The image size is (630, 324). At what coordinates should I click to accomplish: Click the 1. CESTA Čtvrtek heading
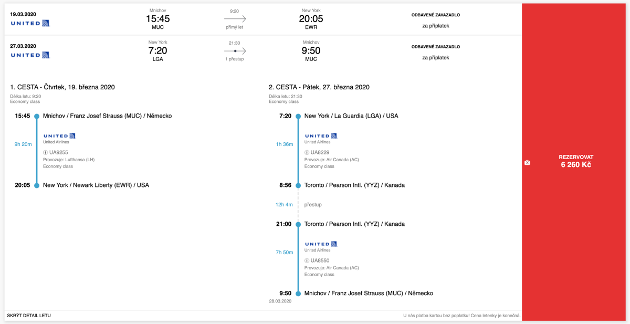click(62, 87)
